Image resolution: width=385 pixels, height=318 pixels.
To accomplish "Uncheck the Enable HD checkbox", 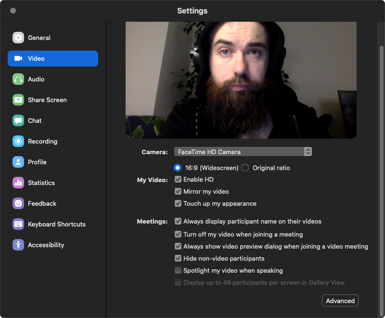I will click(178, 179).
